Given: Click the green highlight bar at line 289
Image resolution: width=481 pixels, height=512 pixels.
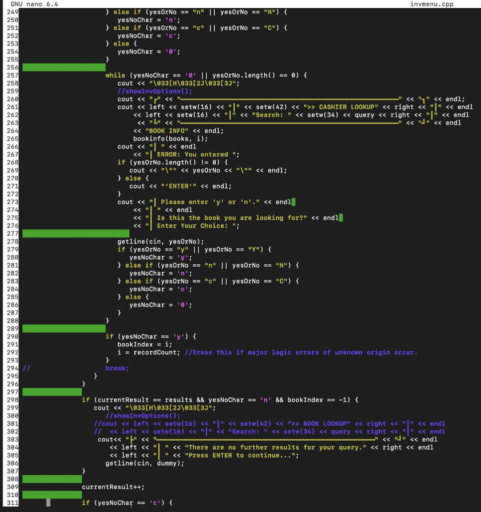Looking at the screenshot, I should 63,328.
